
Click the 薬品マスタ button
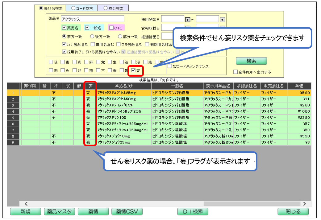(59, 211)
